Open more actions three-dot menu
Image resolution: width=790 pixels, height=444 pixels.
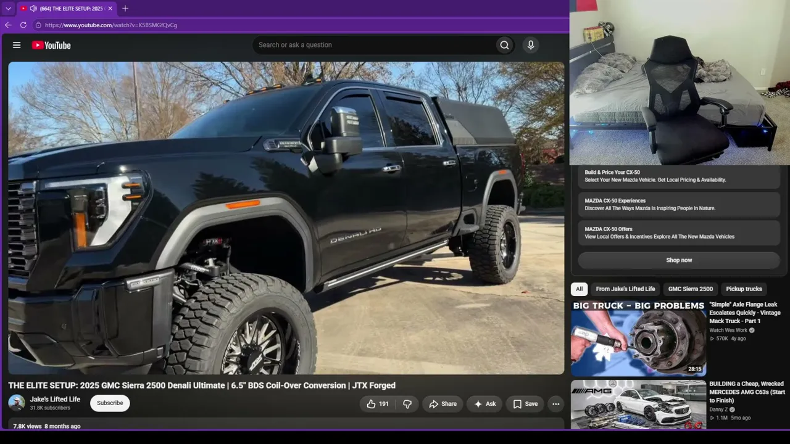tap(555, 404)
